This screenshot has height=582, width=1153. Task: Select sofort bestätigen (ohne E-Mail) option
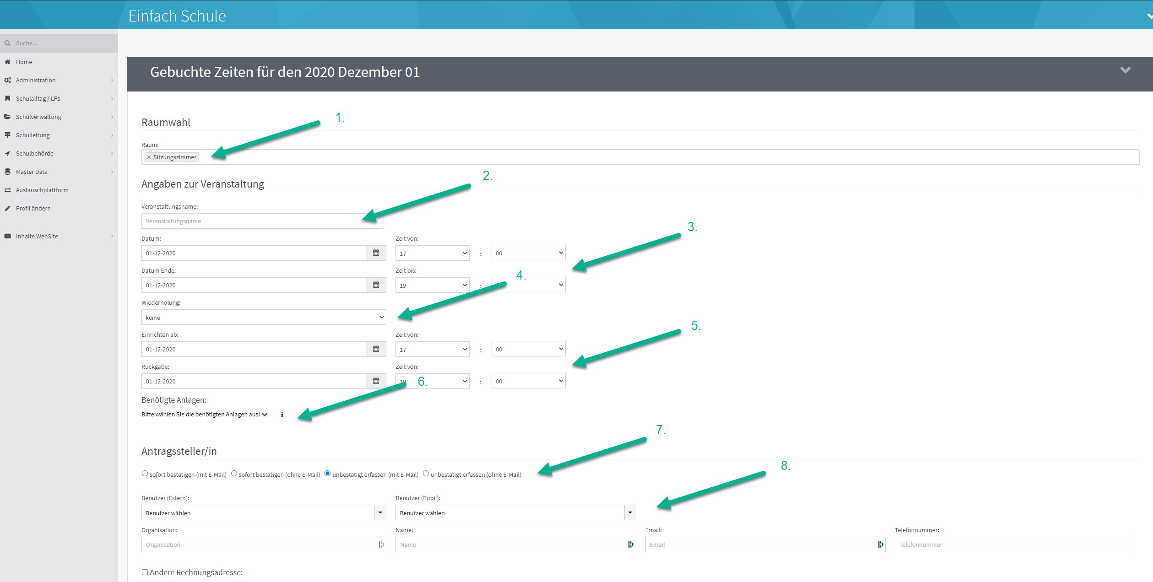tap(234, 474)
